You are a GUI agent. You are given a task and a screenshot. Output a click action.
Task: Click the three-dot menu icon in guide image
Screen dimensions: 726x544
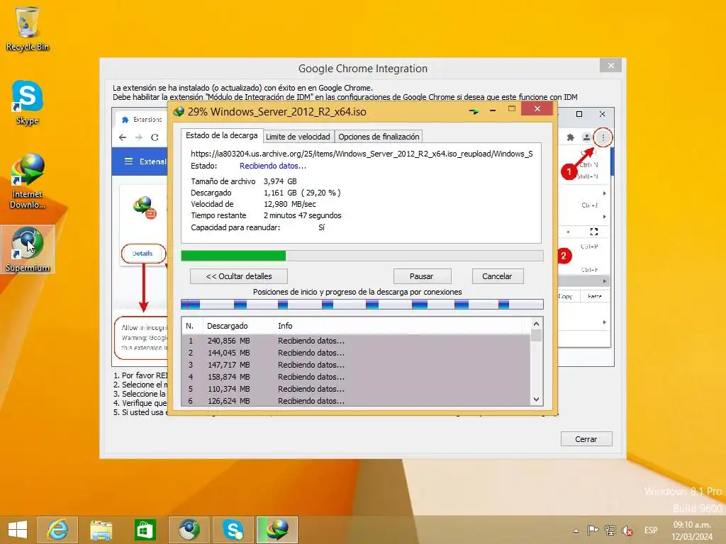pos(603,137)
